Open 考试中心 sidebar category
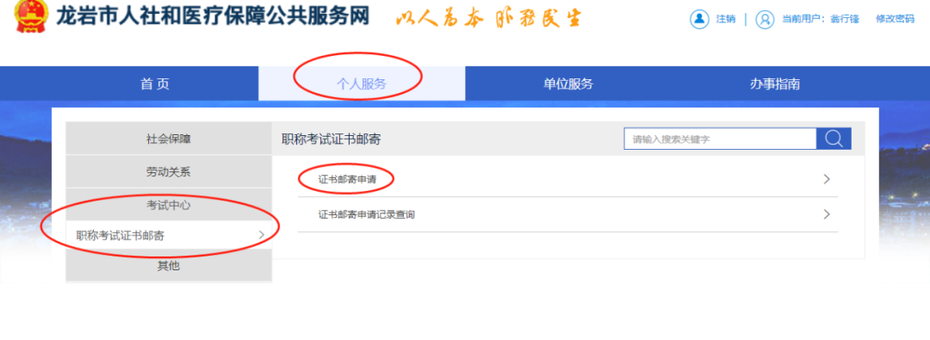 169,206
